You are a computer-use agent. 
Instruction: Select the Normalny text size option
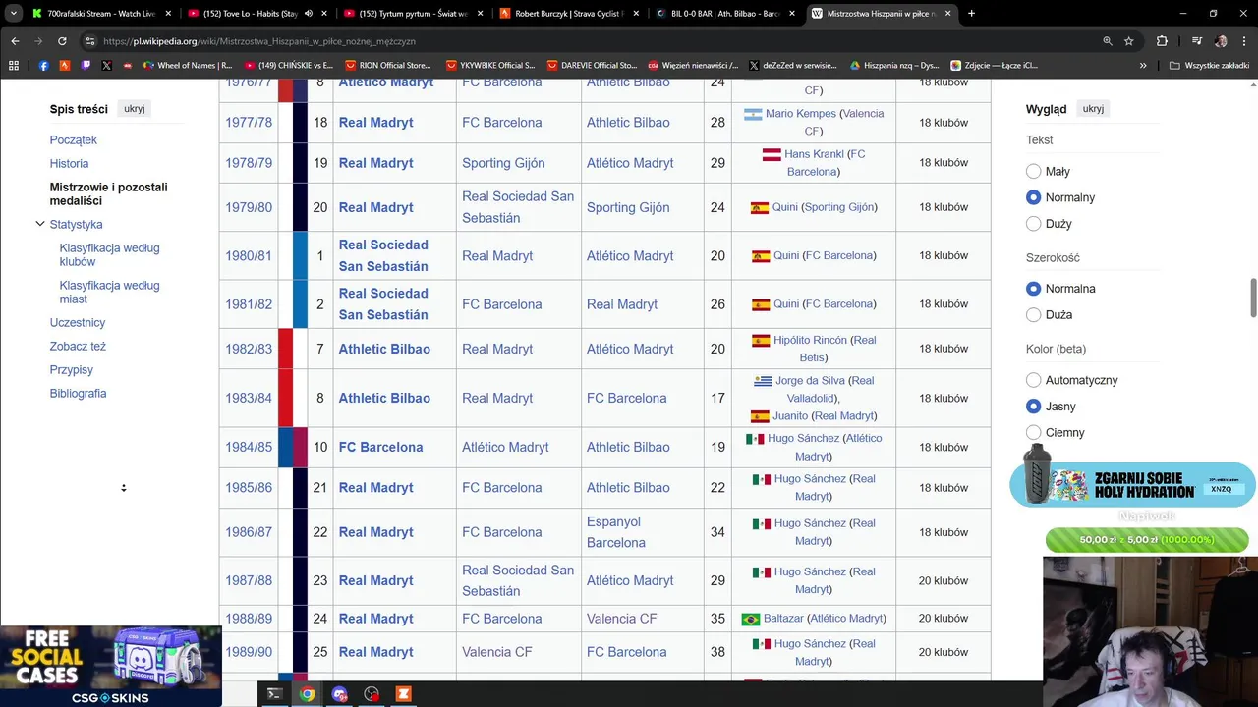pos(1033,197)
